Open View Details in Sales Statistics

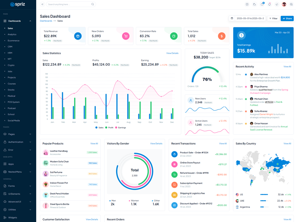point(172,53)
